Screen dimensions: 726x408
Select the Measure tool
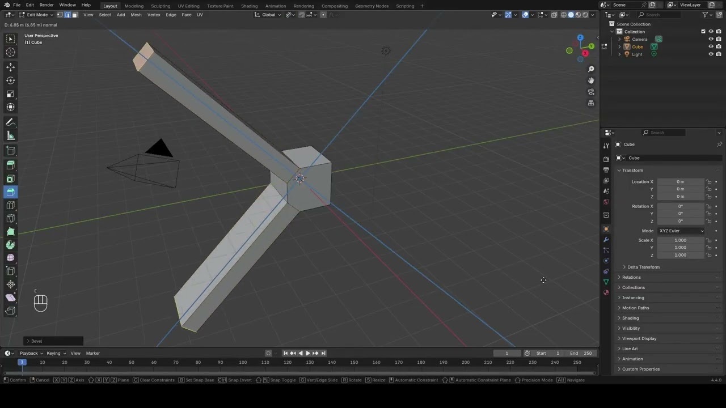(x=10, y=135)
